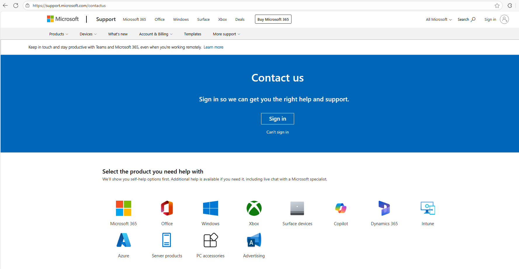Select the PC accessories icon
The height and width of the screenshot is (269, 519).
pos(211,240)
